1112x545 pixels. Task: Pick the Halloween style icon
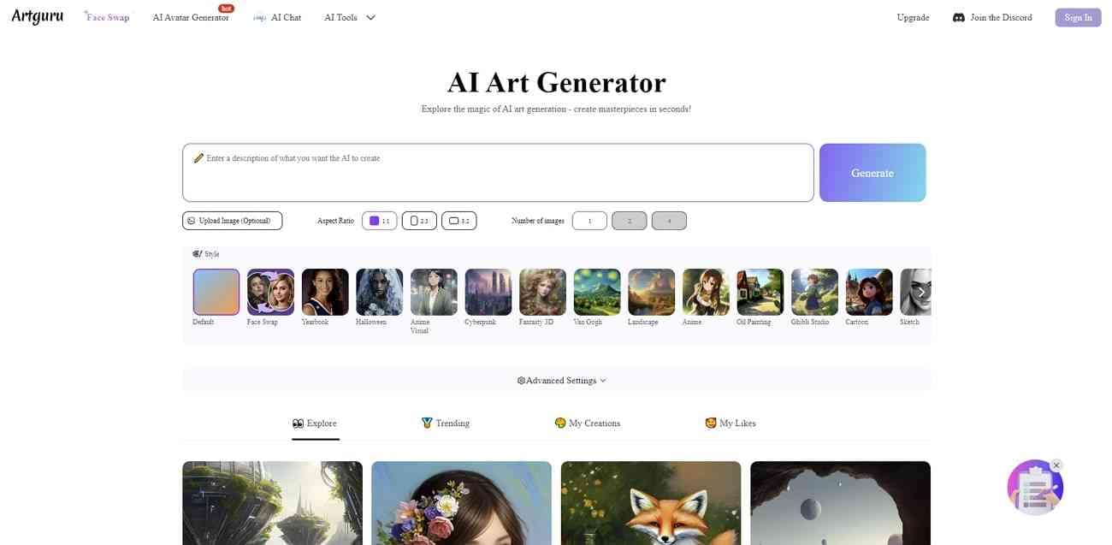tap(380, 292)
